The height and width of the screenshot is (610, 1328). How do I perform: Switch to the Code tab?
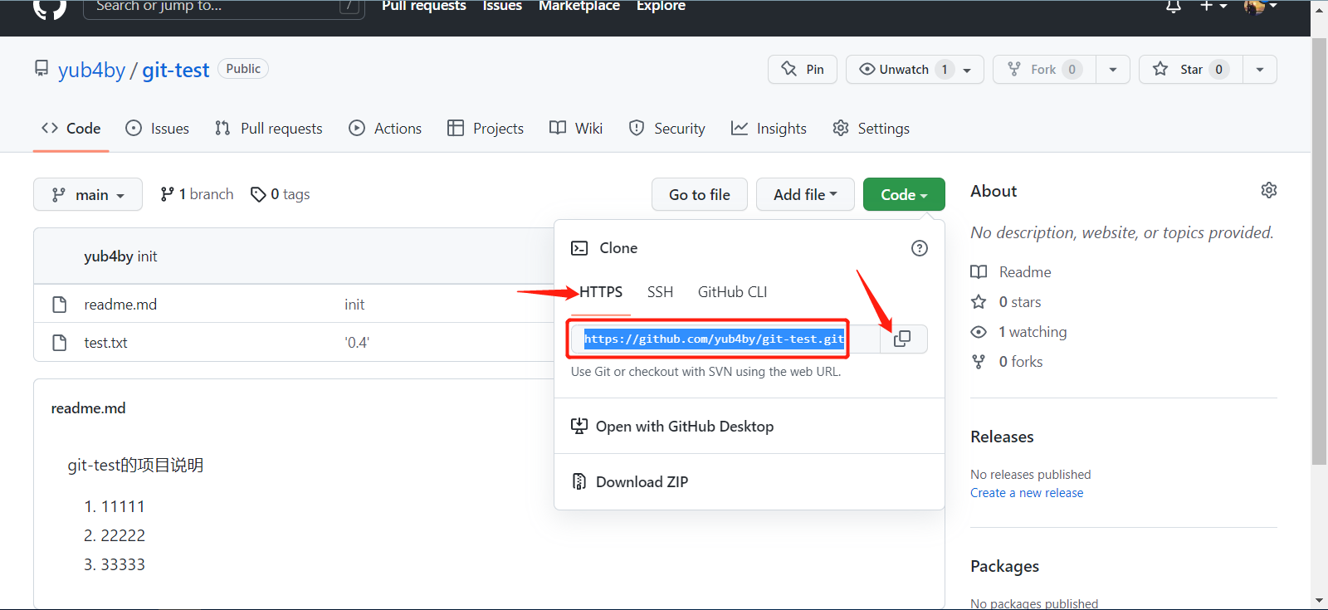click(71, 129)
